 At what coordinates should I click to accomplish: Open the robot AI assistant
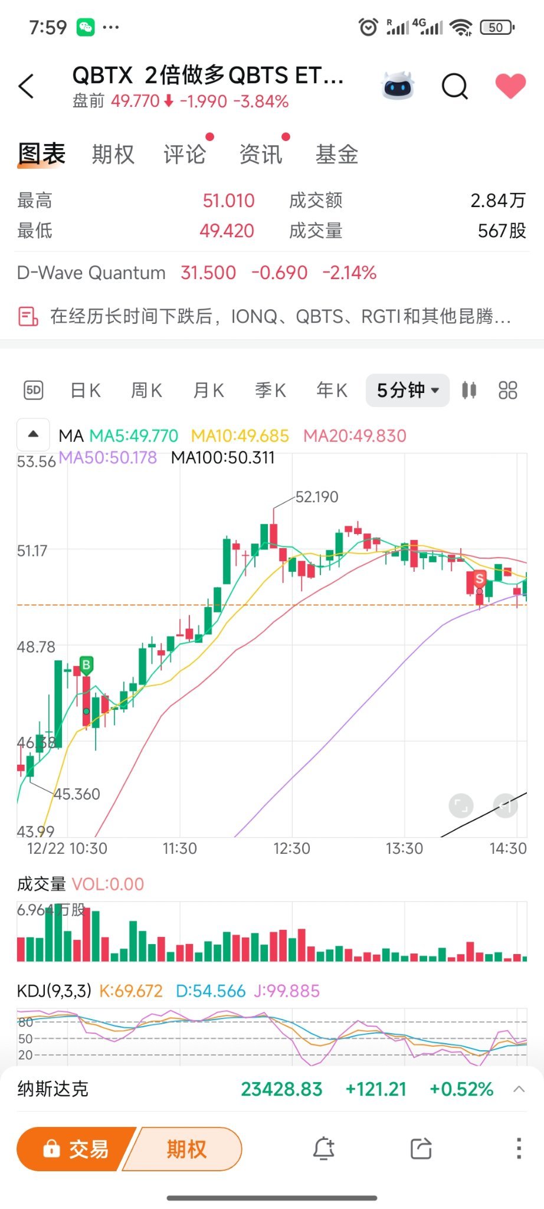(398, 87)
